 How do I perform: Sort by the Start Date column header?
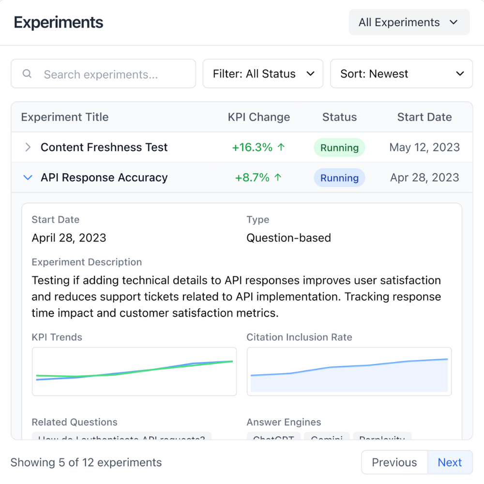(x=424, y=117)
